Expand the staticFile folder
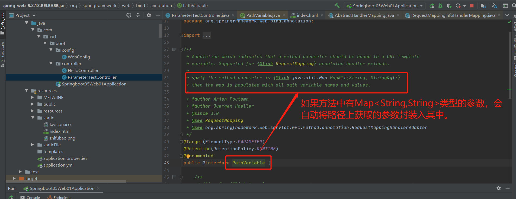 [x=33, y=145]
